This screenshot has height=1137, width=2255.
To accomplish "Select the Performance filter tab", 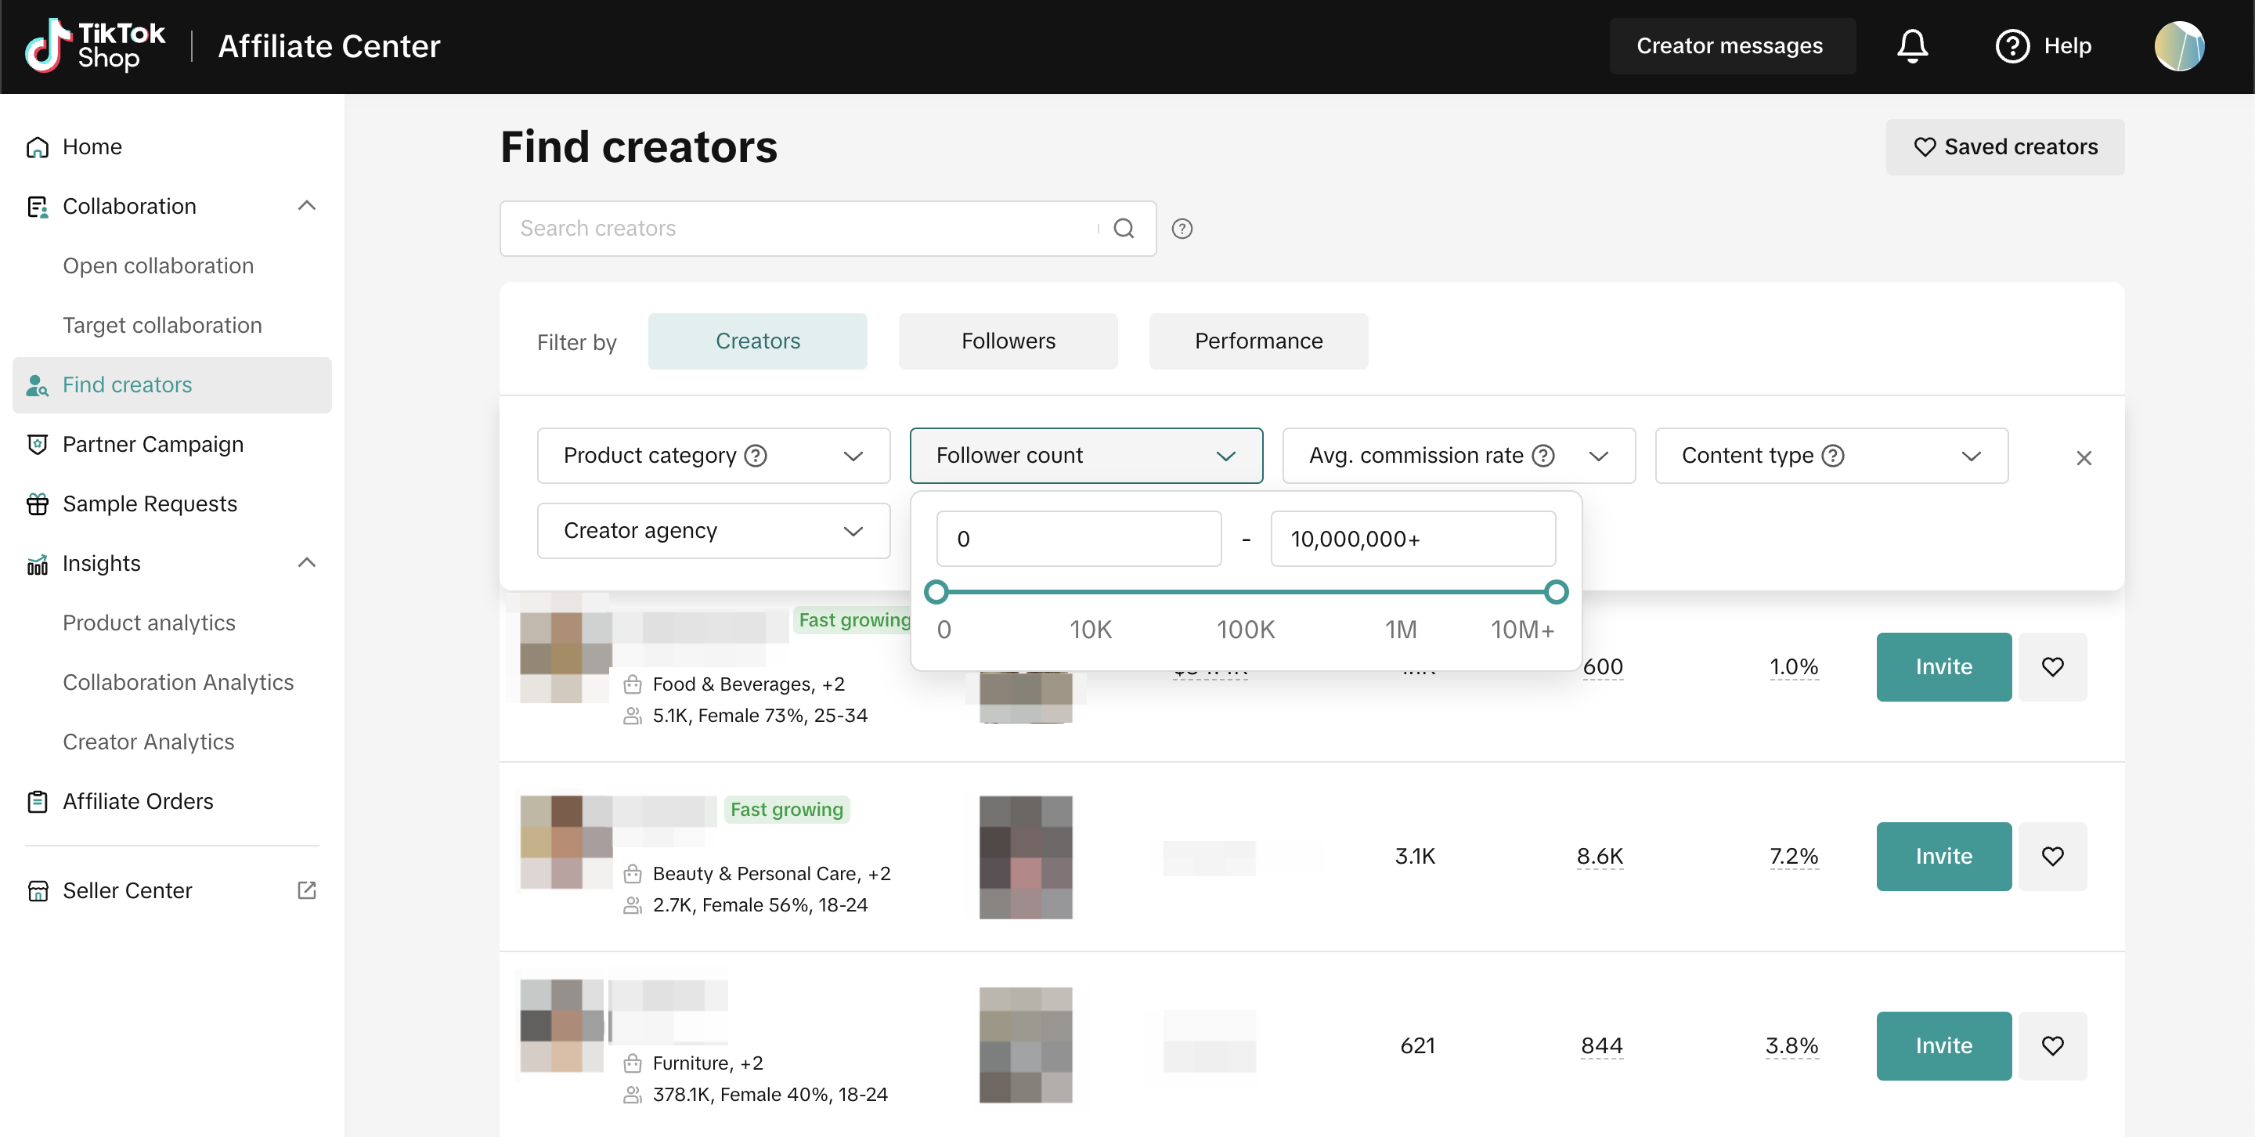I will [1258, 341].
